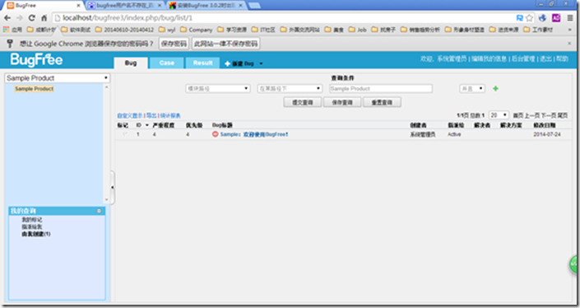Click the 尾页 last page link
580x308 pixels.
563,115
